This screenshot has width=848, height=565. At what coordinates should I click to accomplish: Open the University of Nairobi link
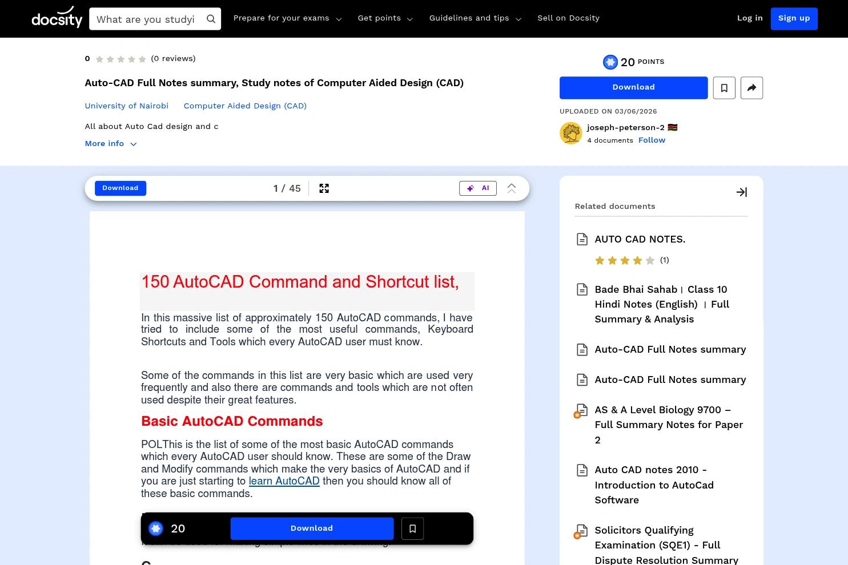pyautogui.click(x=127, y=106)
